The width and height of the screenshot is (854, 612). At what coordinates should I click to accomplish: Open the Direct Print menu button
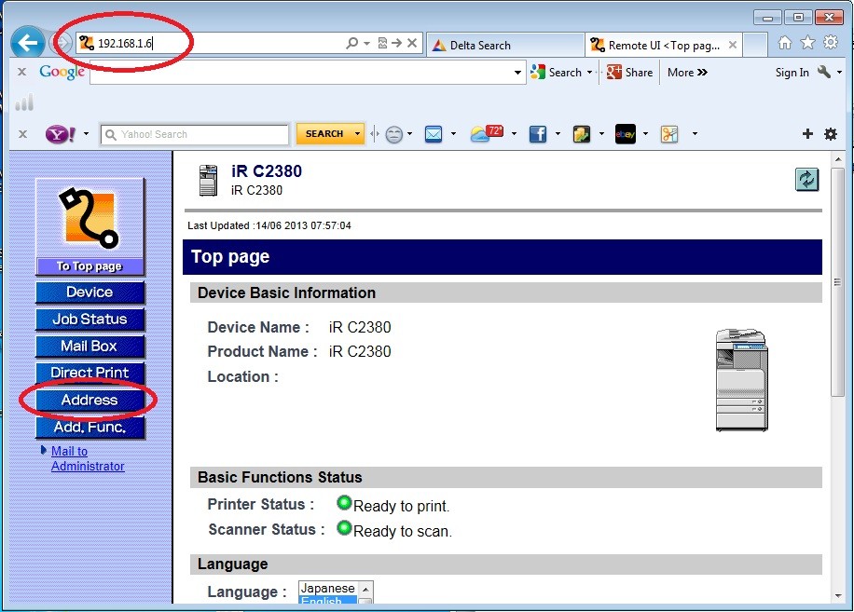[x=90, y=373]
